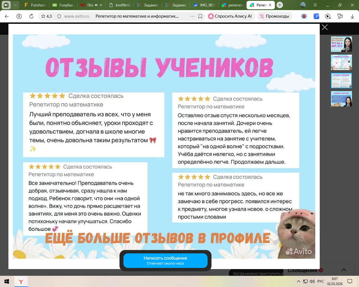This screenshot has height=287, width=359.
Task: Open the blue square extension icon
Action: [316, 16]
